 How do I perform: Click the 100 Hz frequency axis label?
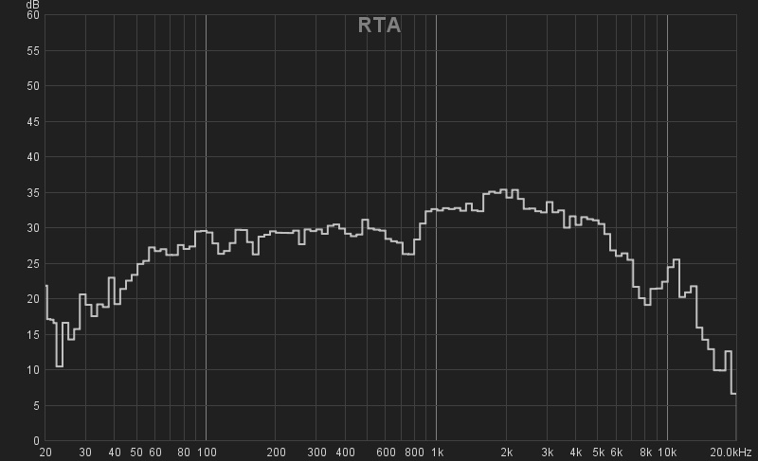[207, 452]
